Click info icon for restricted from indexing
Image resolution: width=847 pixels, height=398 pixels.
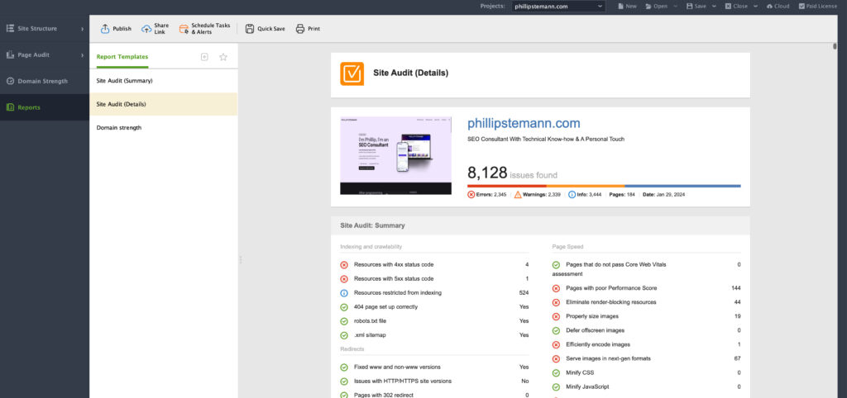pyautogui.click(x=344, y=293)
